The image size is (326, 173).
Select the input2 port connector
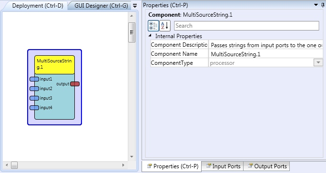click(x=34, y=89)
